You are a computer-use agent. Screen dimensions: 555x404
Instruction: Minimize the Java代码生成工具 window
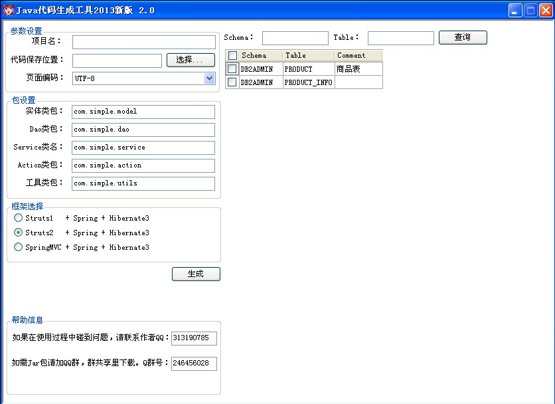515,10
